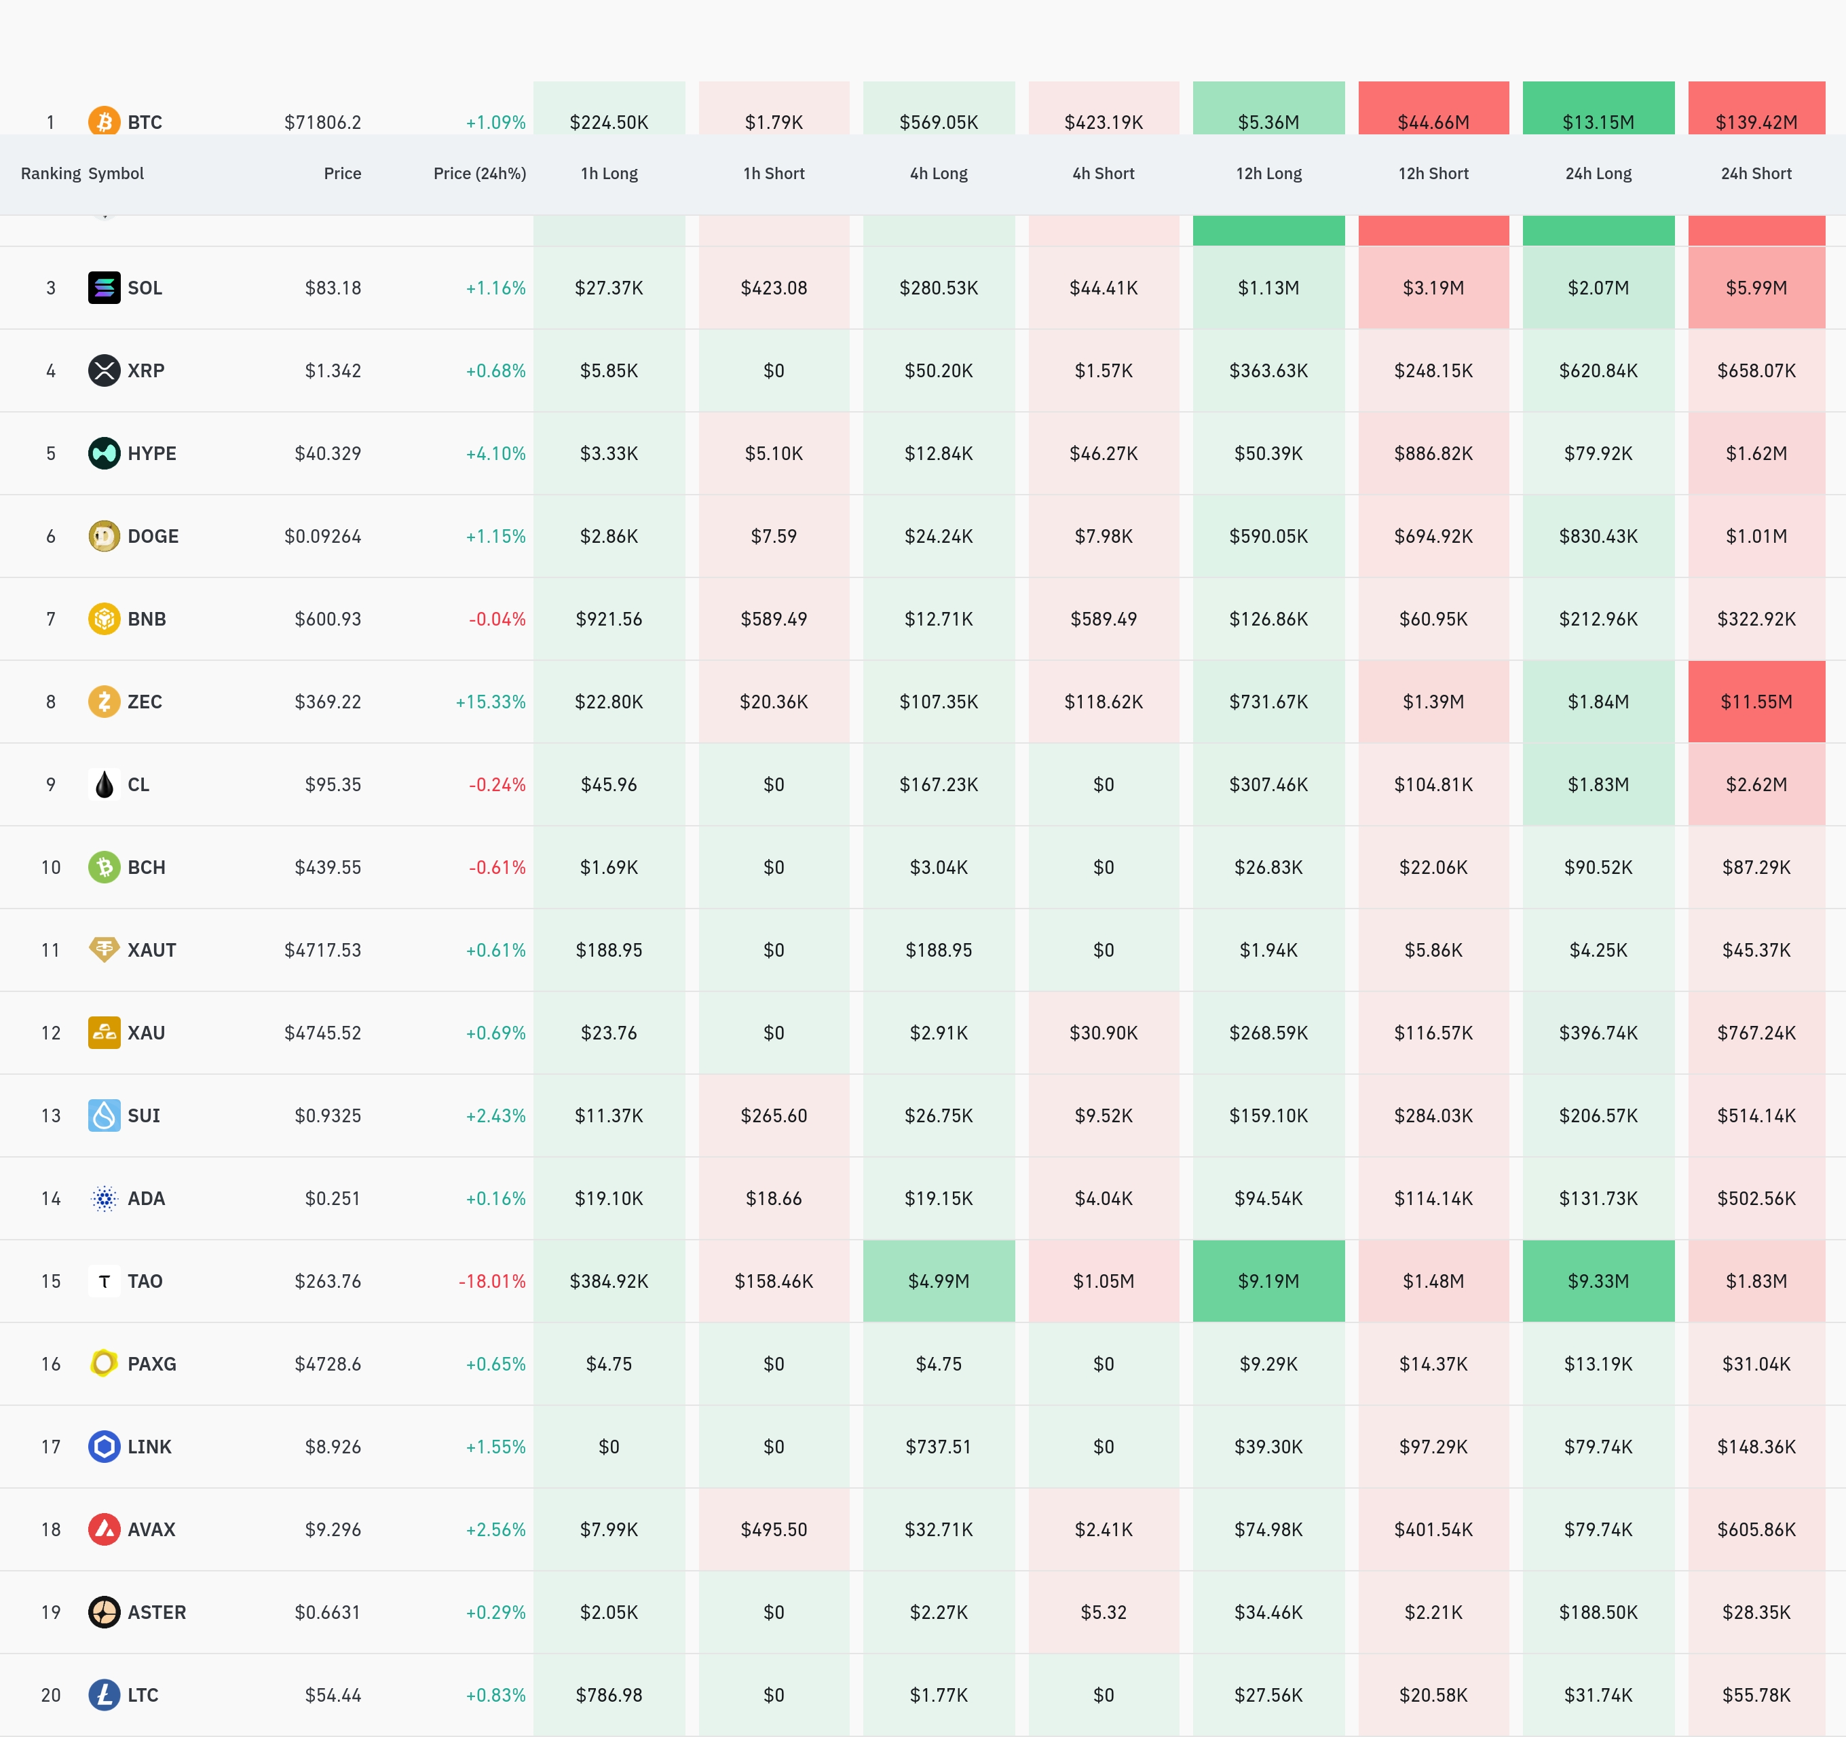
Task: Sort table by 1h Long header
Action: (609, 174)
